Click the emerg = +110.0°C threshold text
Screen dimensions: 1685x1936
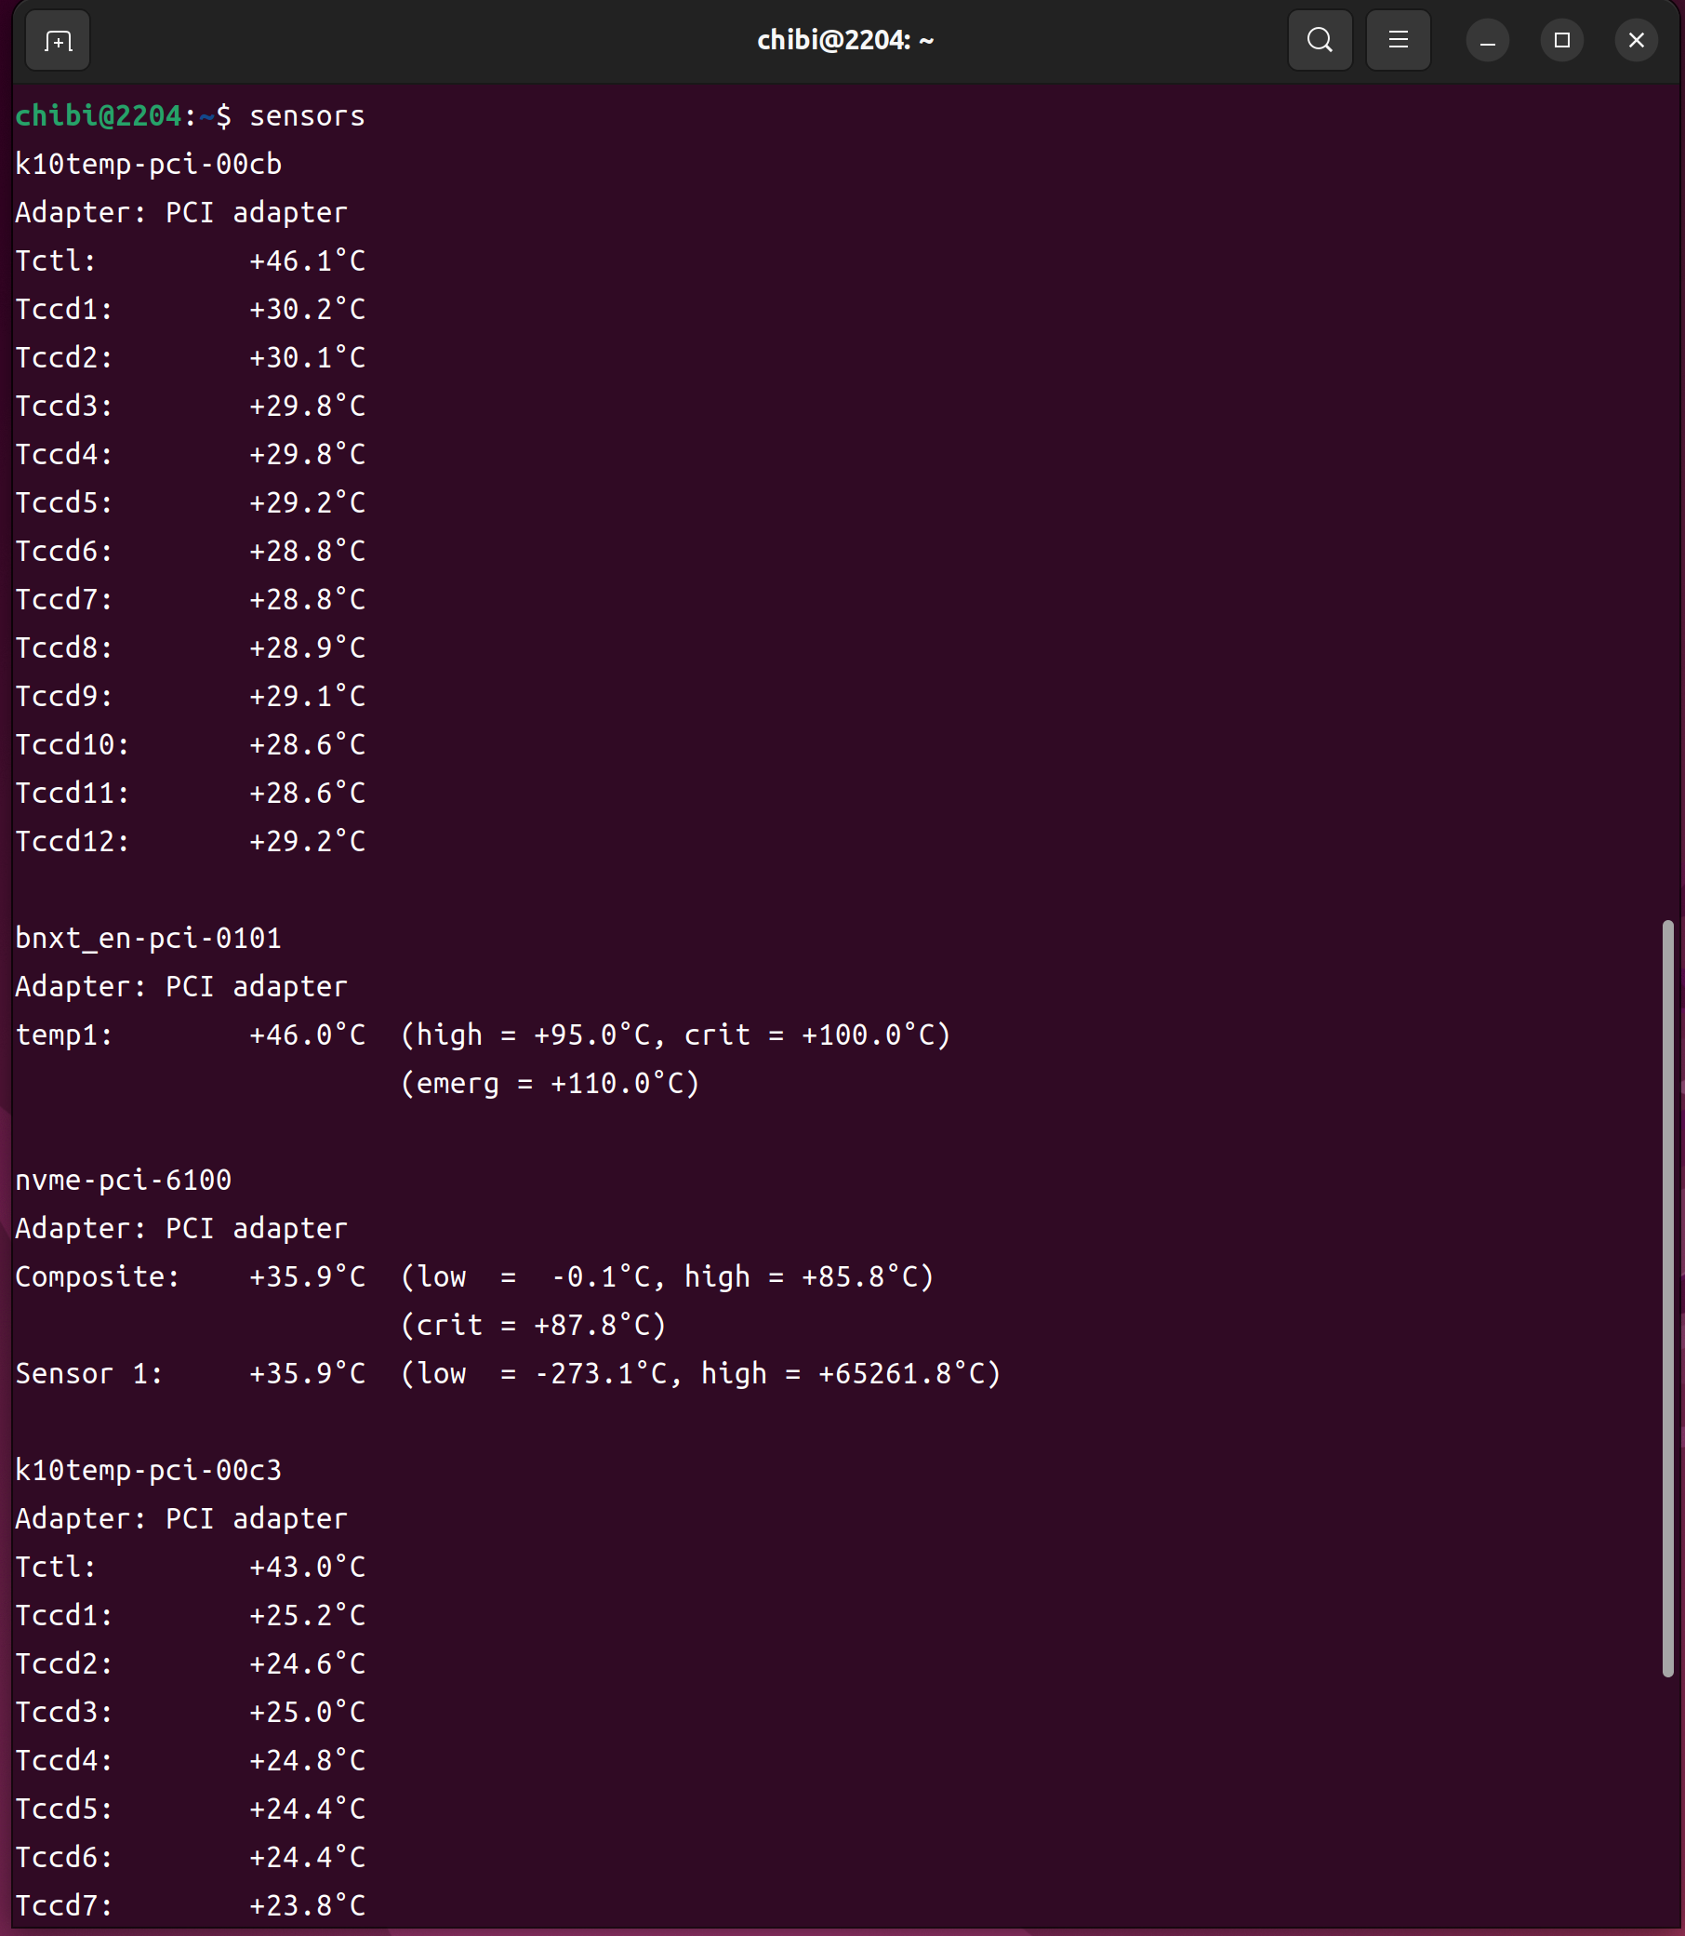pos(551,1084)
